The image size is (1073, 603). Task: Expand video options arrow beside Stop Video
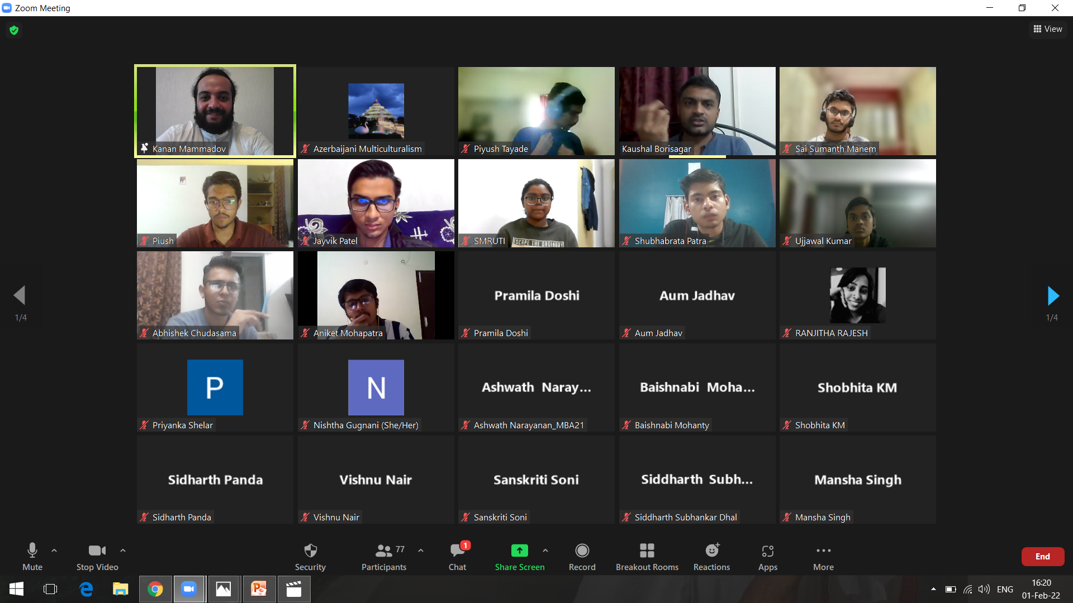tap(123, 551)
